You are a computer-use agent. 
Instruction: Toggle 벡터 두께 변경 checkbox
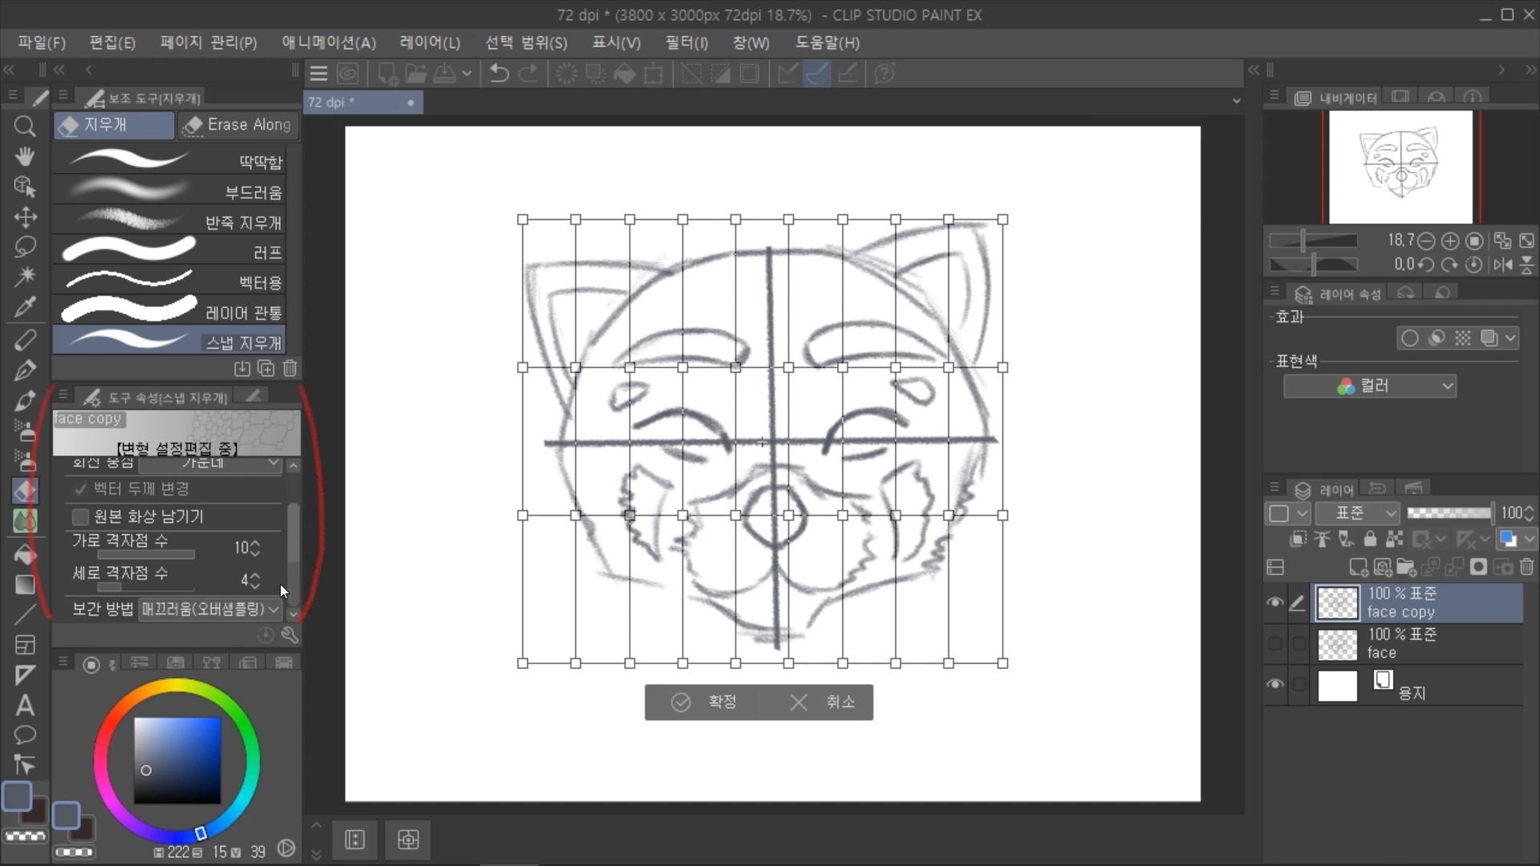pyautogui.click(x=80, y=488)
